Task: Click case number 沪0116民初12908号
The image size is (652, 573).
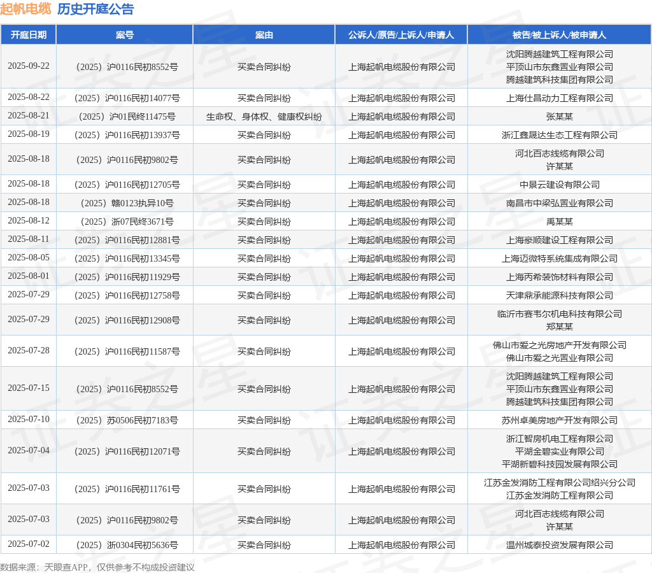Action: tap(127, 320)
